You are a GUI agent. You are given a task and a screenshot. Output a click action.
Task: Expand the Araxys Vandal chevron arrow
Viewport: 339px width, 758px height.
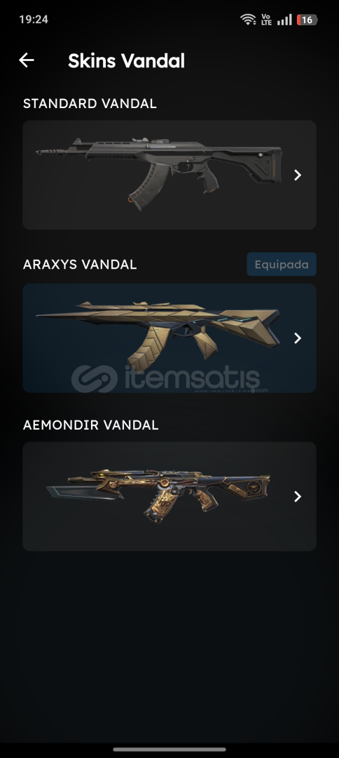(x=298, y=338)
